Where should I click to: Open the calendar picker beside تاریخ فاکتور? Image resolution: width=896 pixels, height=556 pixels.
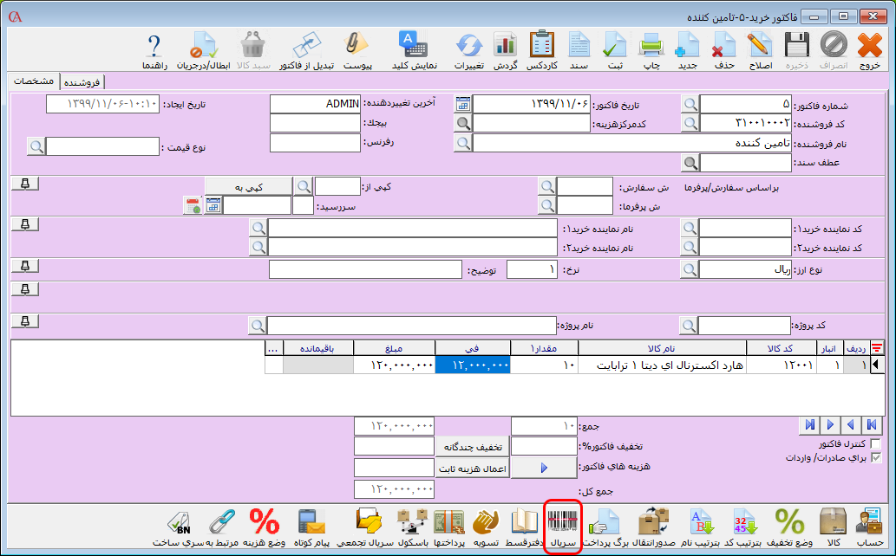[x=463, y=104]
